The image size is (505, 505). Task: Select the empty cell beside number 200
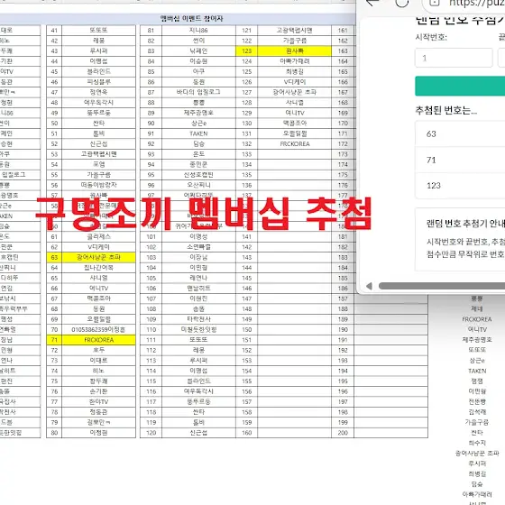[x=391, y=433]
